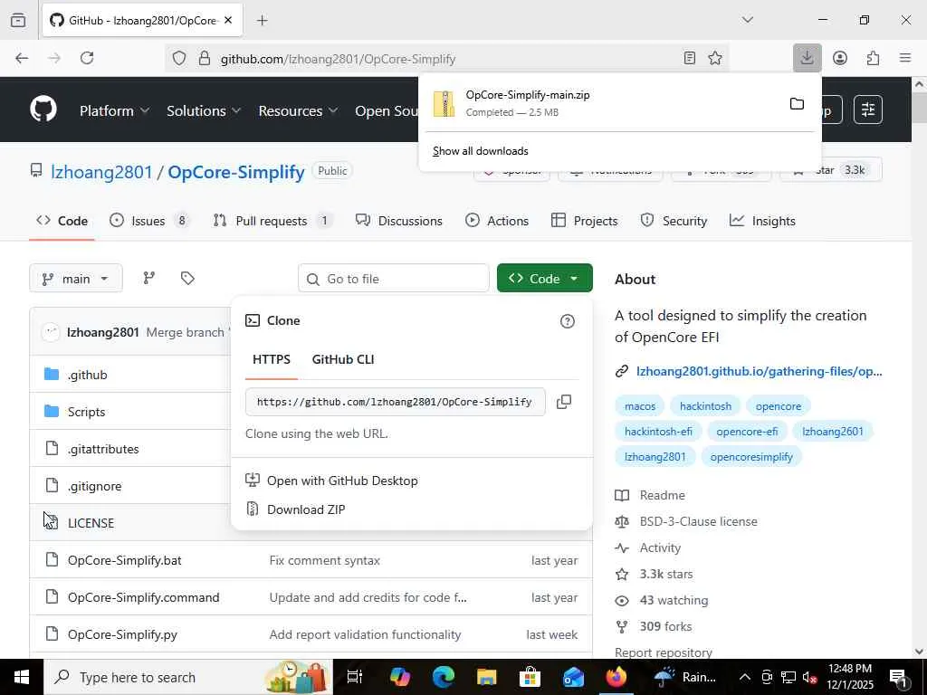Open OpCore-Simplify repository name link
Screen dimensions: 927x695
pos(236,172)
